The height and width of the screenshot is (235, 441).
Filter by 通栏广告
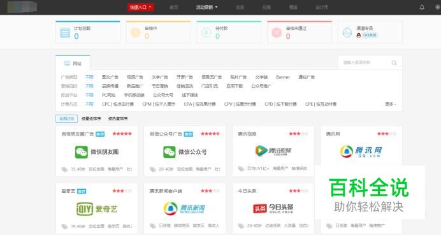pyautogui.click(x=307, y=77)
